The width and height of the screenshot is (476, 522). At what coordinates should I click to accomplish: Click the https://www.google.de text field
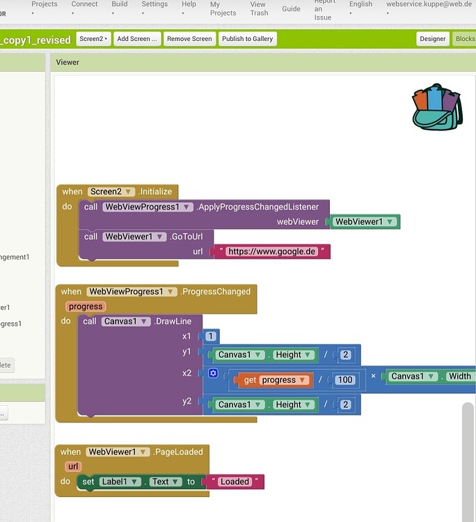point(271,251)
